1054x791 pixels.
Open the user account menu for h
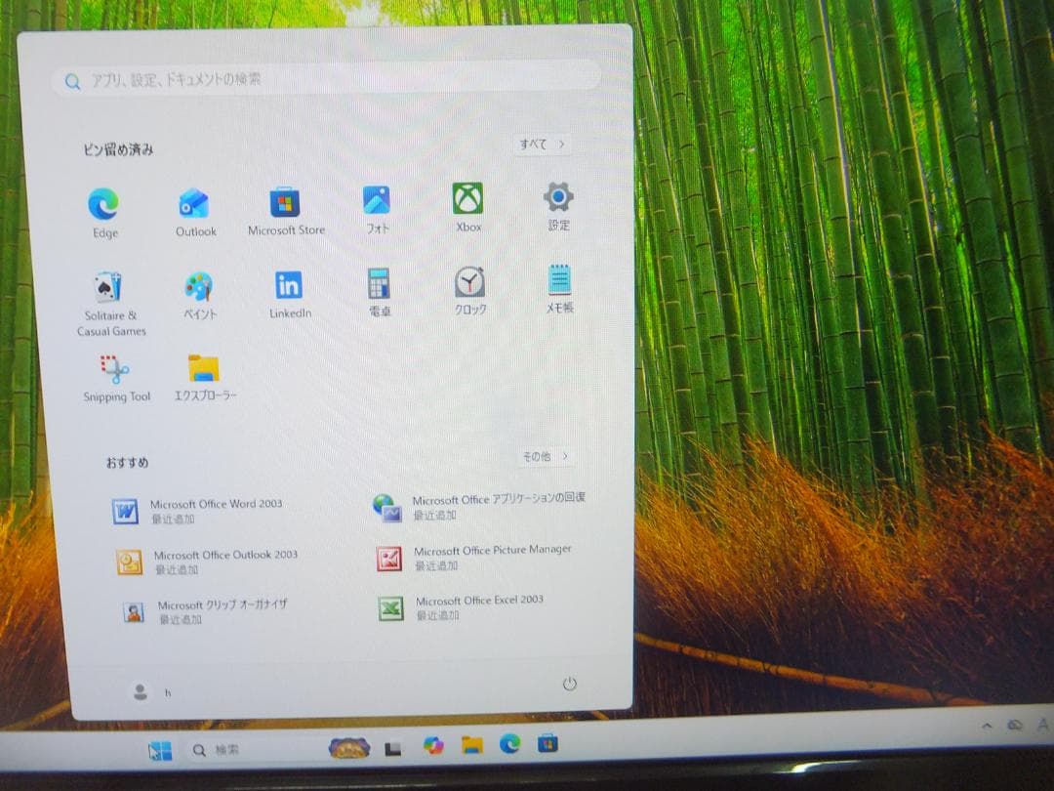(149, 691)
